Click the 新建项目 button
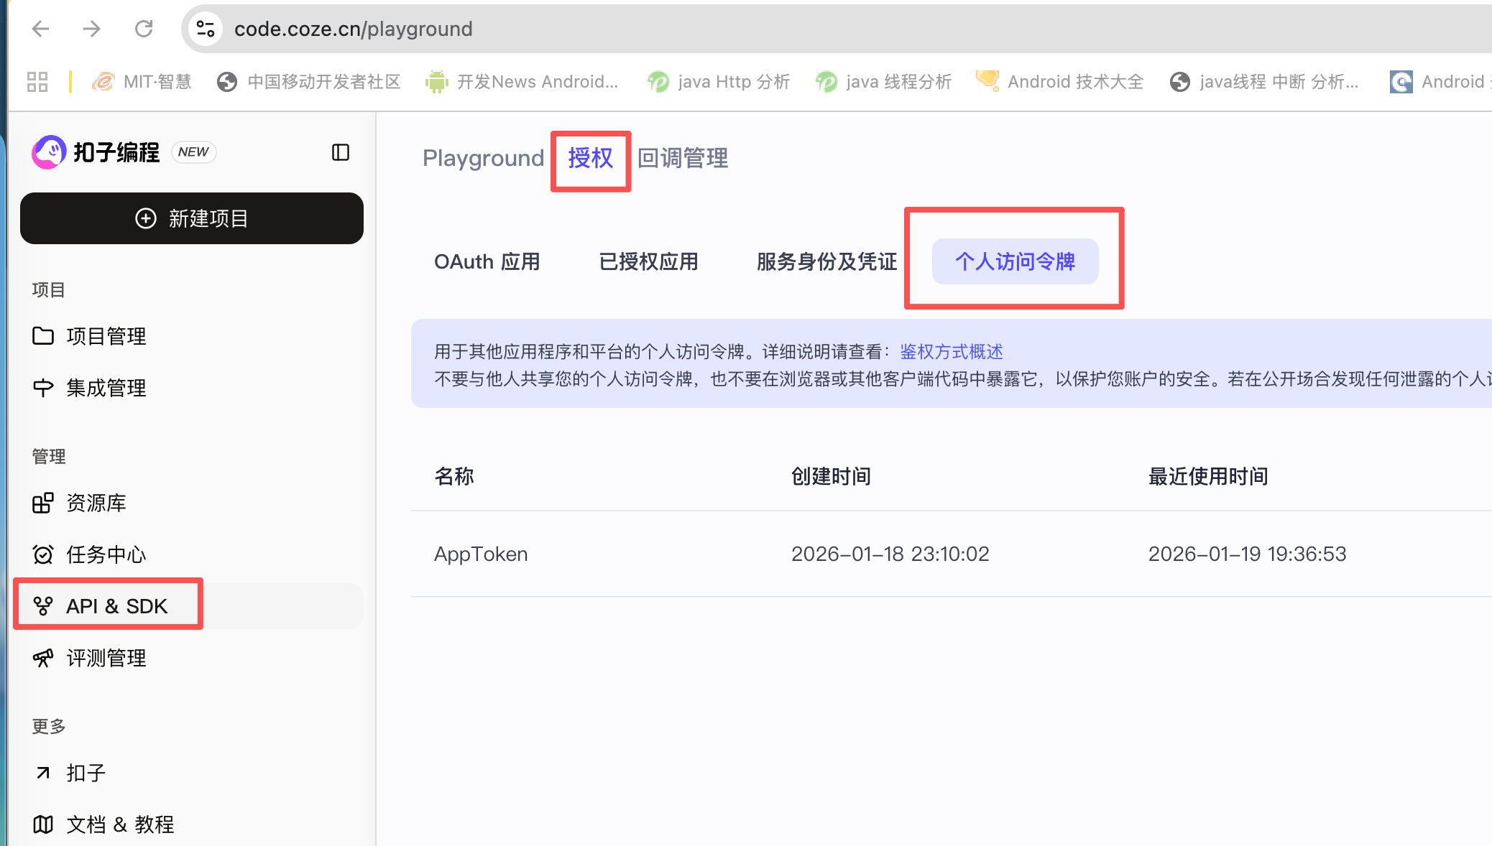This screenshot has height=846, width=1492. coord(191,218)
